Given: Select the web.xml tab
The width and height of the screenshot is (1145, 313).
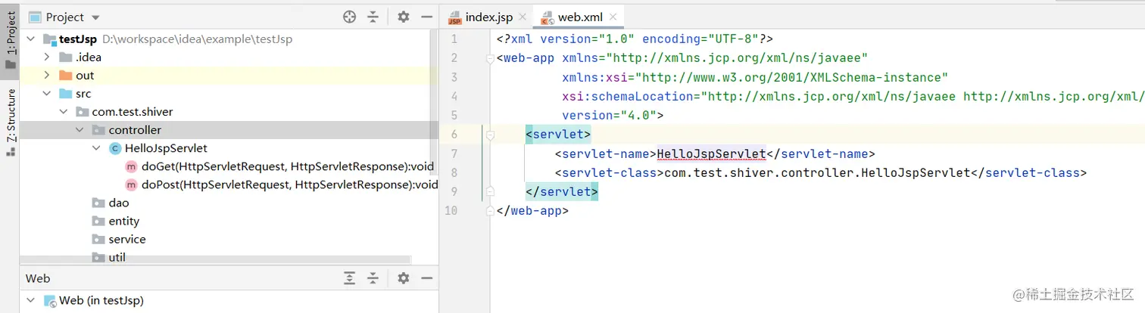Looking at the screenshot, I should (x=579, y=17).
